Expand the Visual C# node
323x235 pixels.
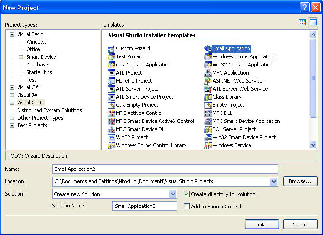coord(12,88)
